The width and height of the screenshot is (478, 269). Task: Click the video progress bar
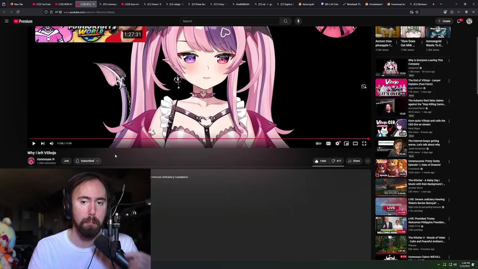click(199, 139)
